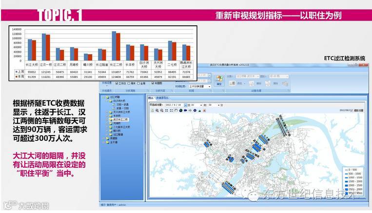Image resolution: width=372 pixels, height=213 pixels.
Task: Select 武昌-汉阳 direction in tree
Action: [122, 108]
